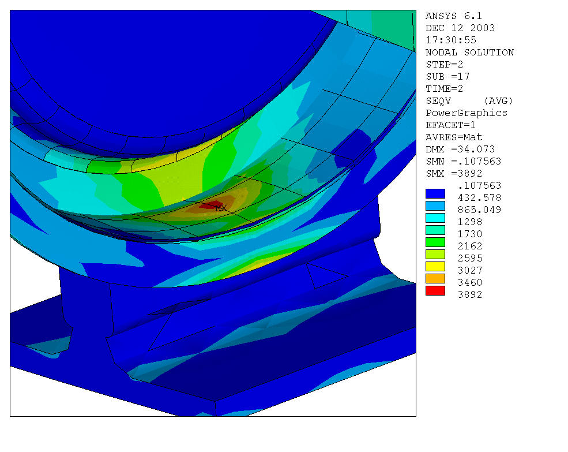Click the 'SMX =3892' text
The width and height of the screenshot is (568, 452).
(x=453, y=173)
